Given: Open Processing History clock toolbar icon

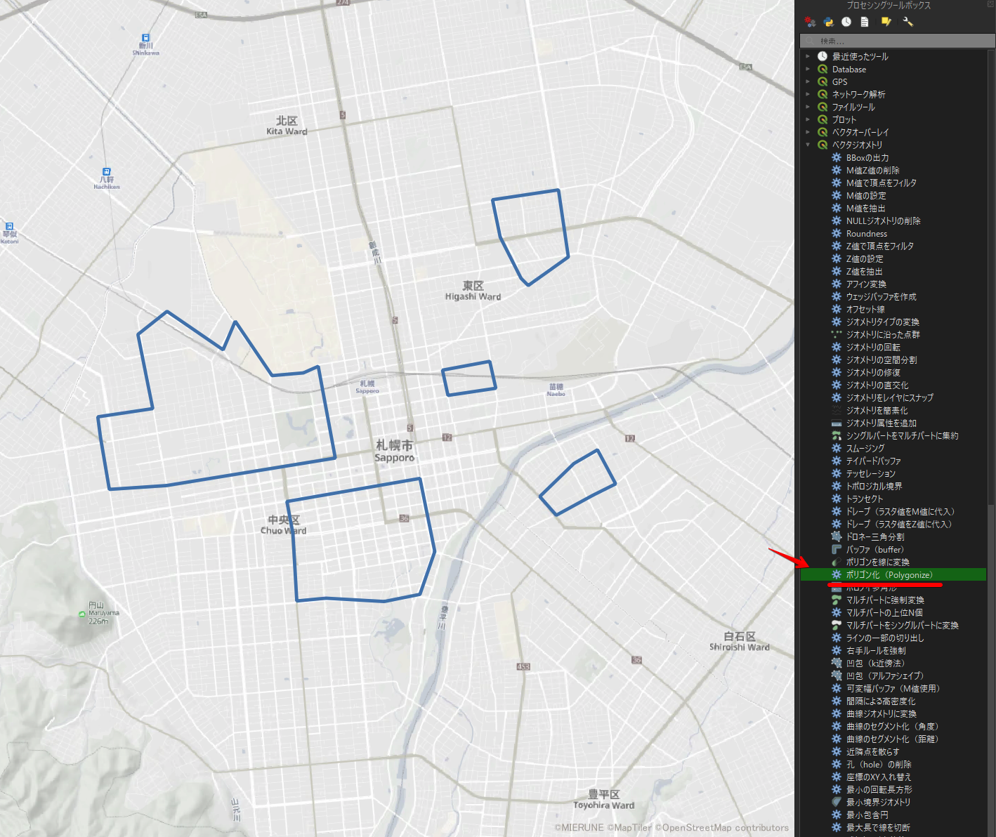Looking at the screenshot, I should click(x=846, y=22).
